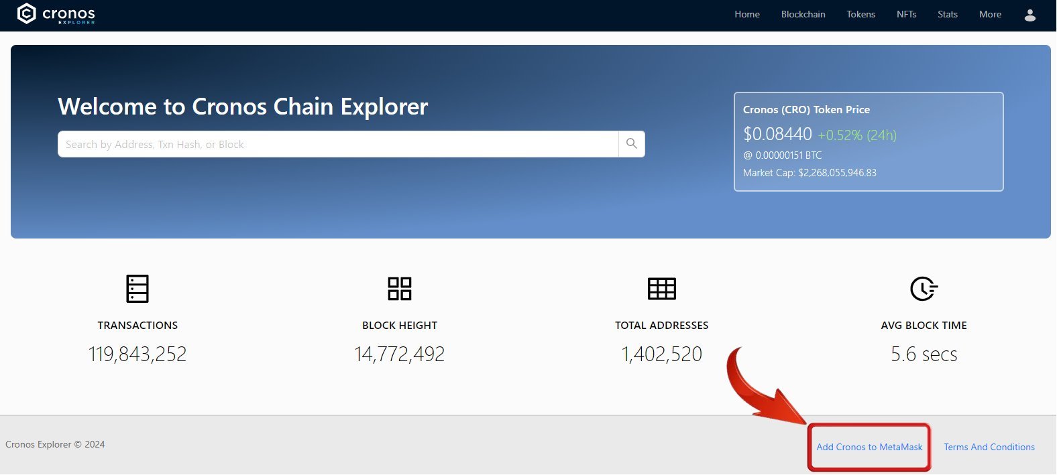Viewport: 1057px width, 475px height.
Task: Click the transactions count 119,843,252
Action: click(137, 354)
